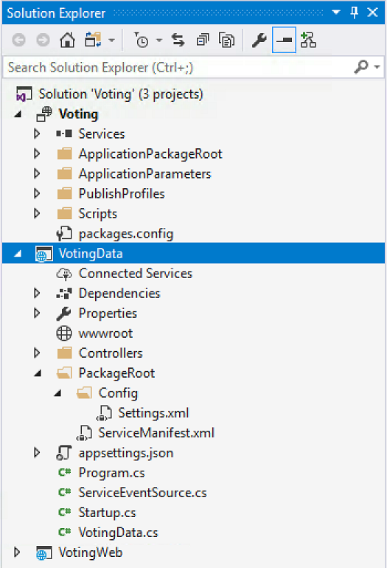
Task: Click Collapse All toolbar icon
Action: (x=203, y=40)
